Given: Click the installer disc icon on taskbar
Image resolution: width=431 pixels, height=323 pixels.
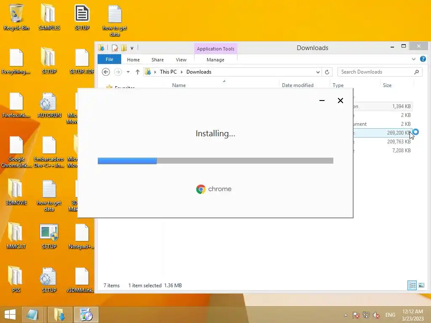Looking at the screenshot, I should click(x=86, y=315).
